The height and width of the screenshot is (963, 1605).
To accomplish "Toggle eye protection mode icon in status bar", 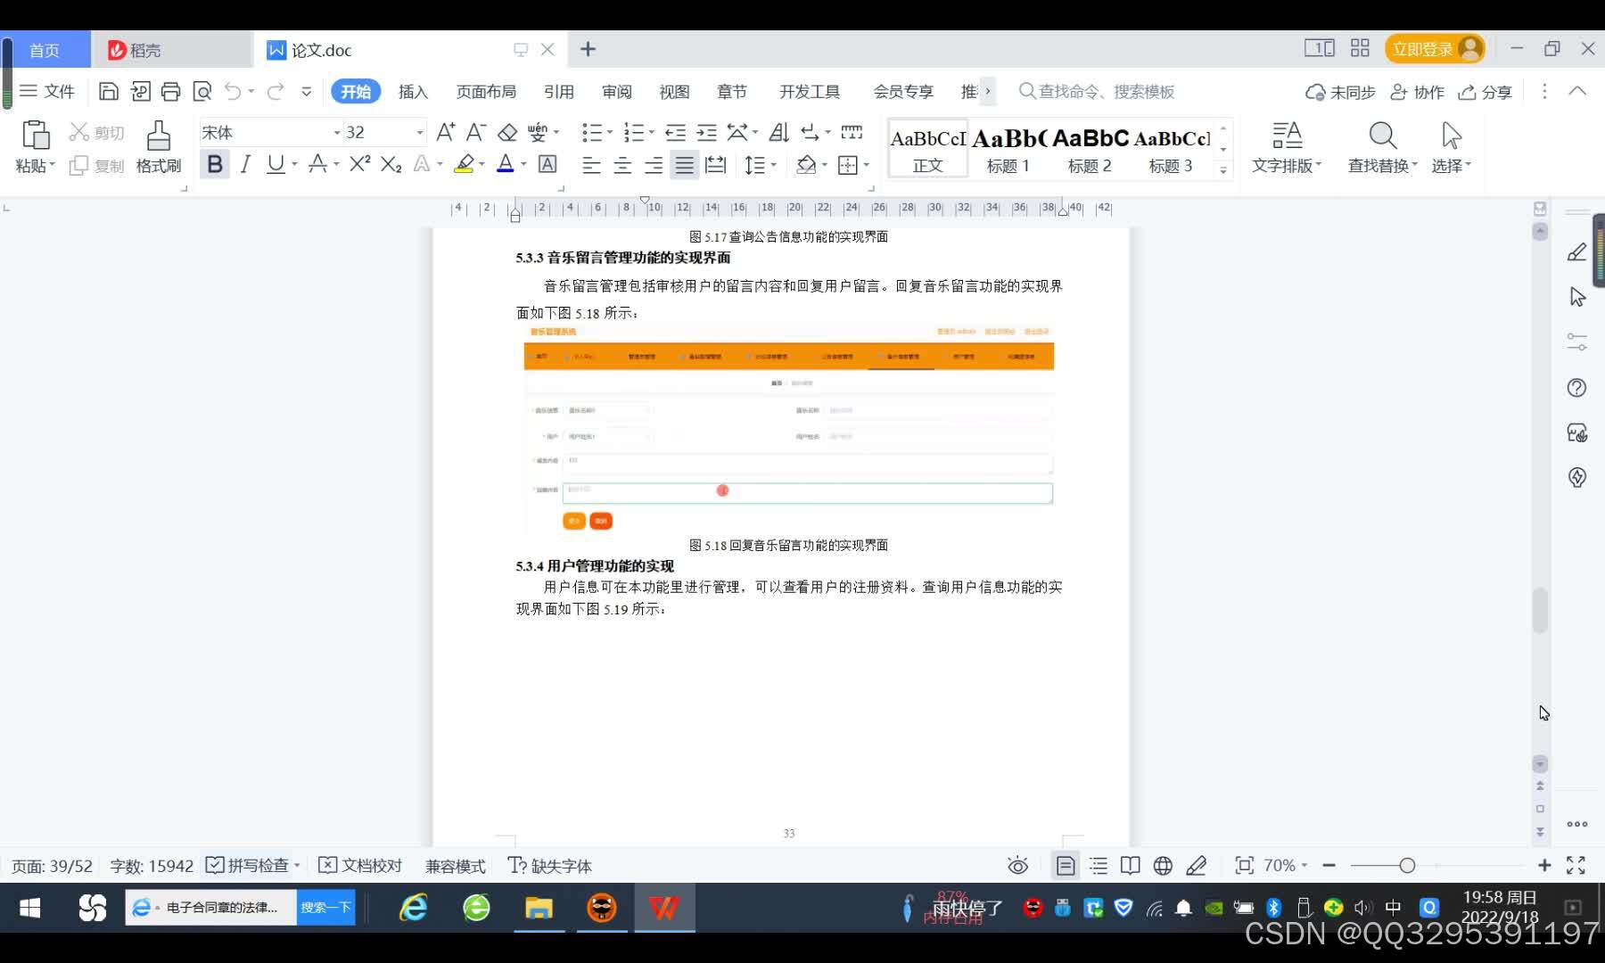I will pos(1017,865).
